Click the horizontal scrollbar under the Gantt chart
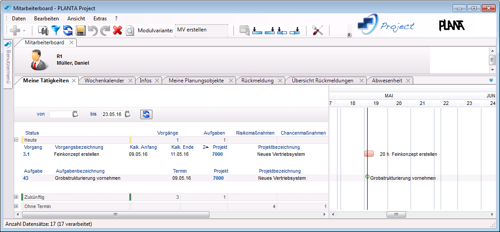500x232 pixels. click(396, 215)
